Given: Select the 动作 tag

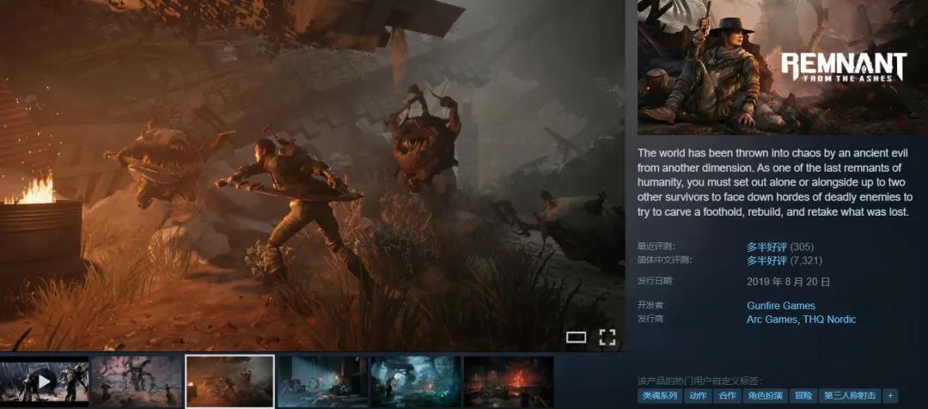Looking at the screenshot, I should pyautogui.click(x=698, y=396).
